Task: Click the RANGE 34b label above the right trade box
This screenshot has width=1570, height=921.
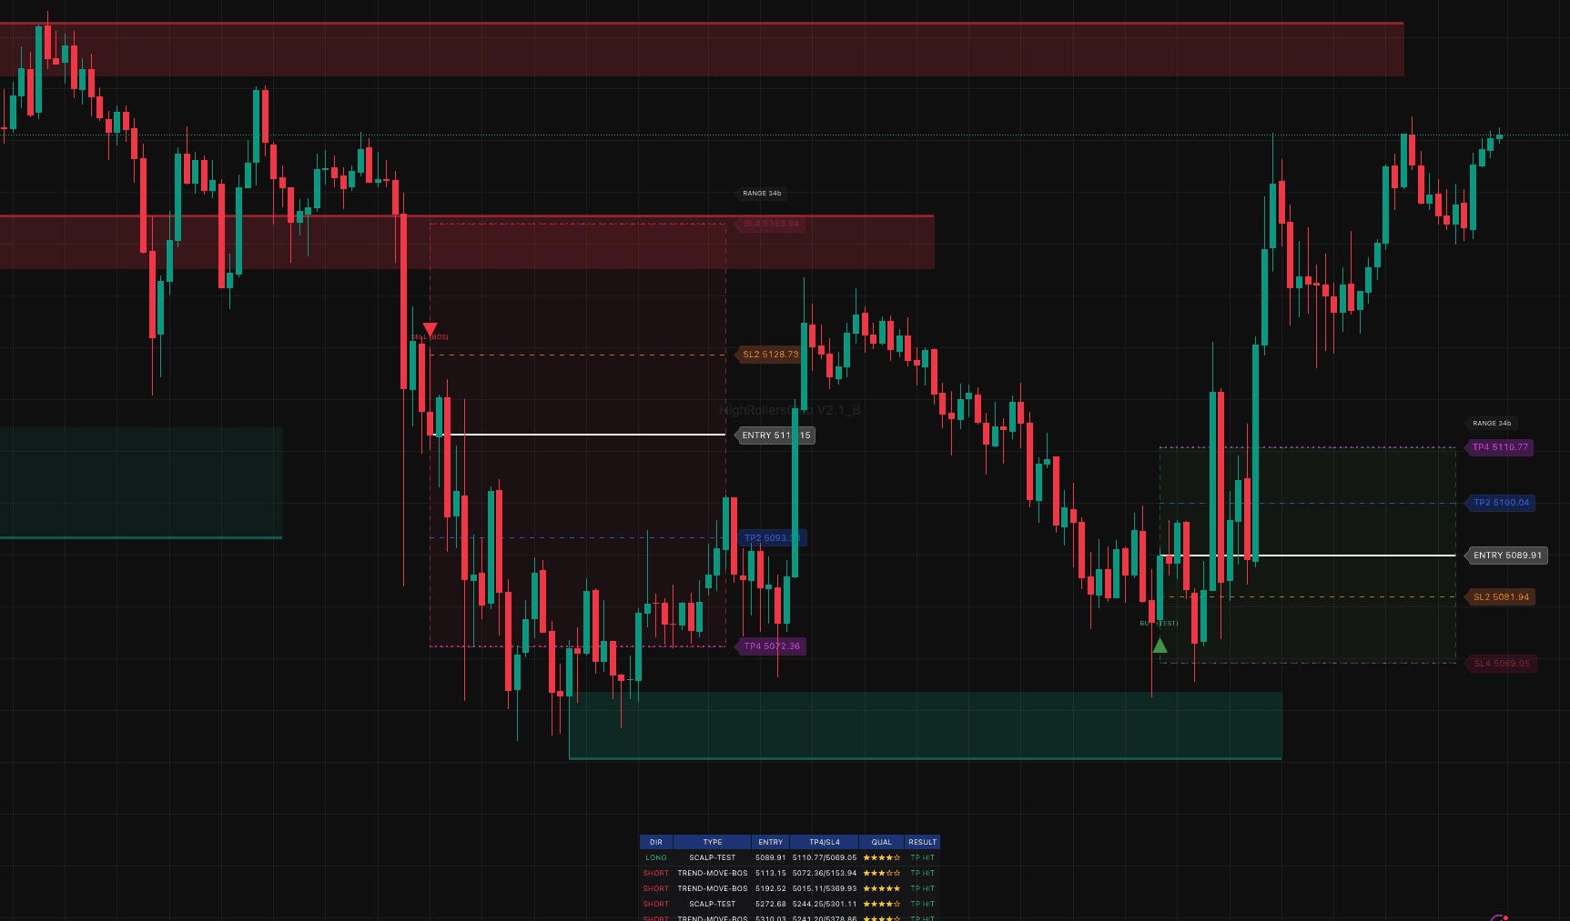Action: coord(1492,423)
